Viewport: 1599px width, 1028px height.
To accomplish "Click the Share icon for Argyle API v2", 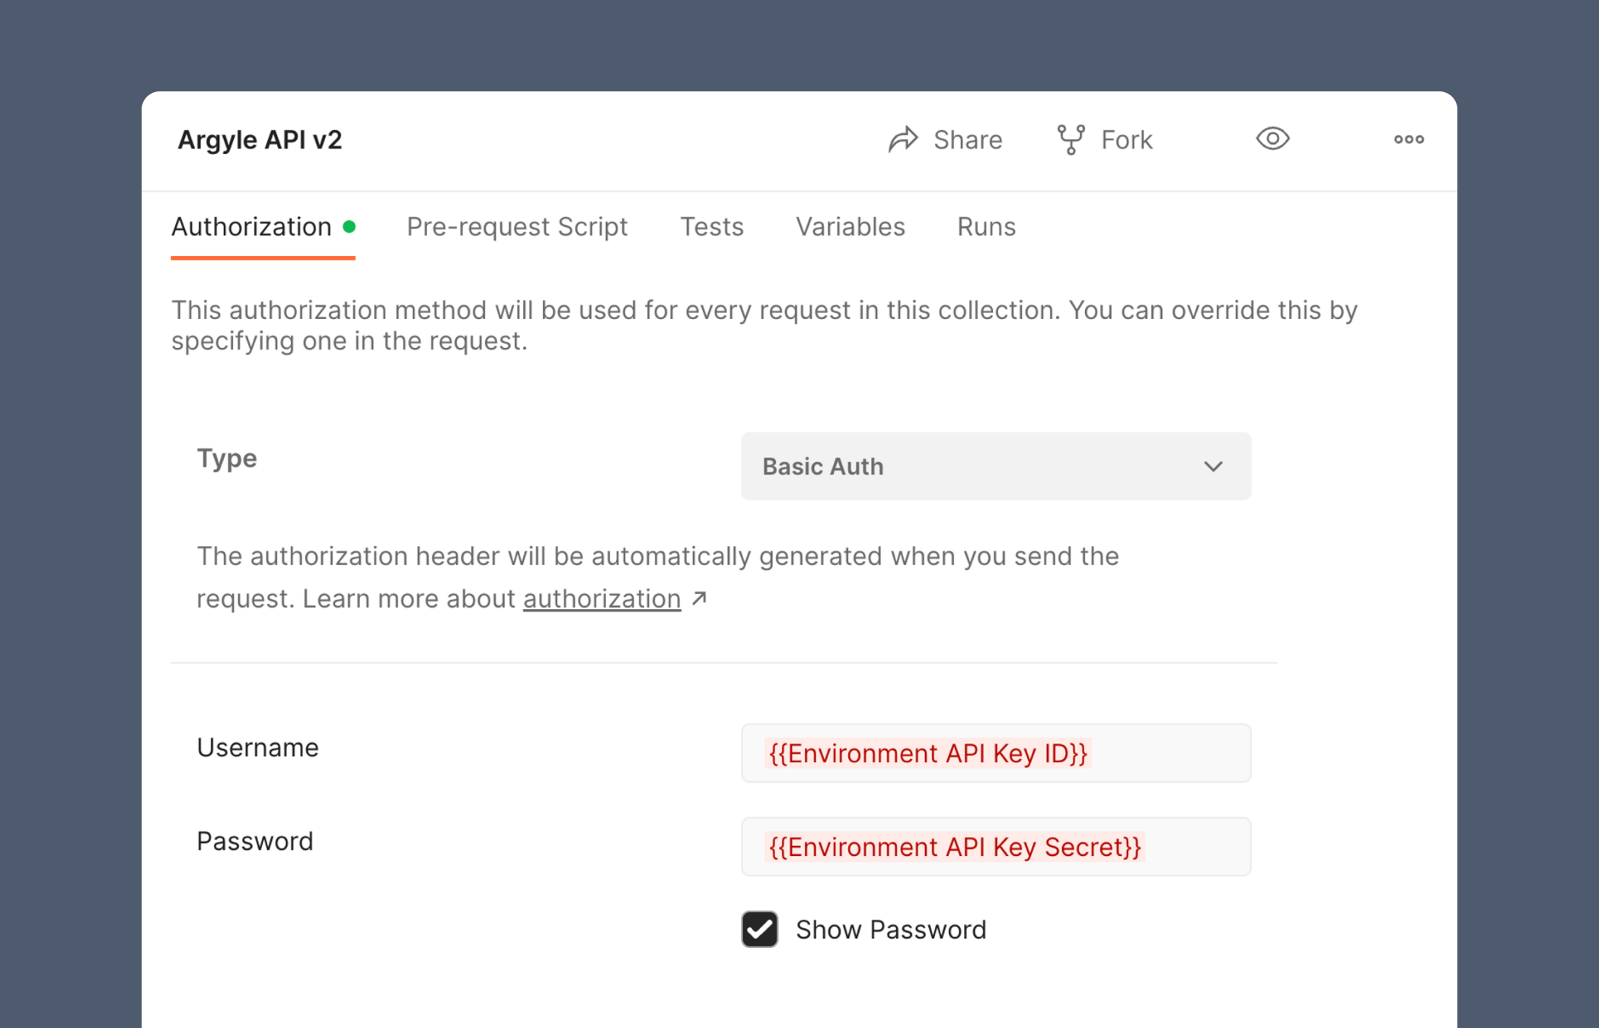I will (903, 139).
